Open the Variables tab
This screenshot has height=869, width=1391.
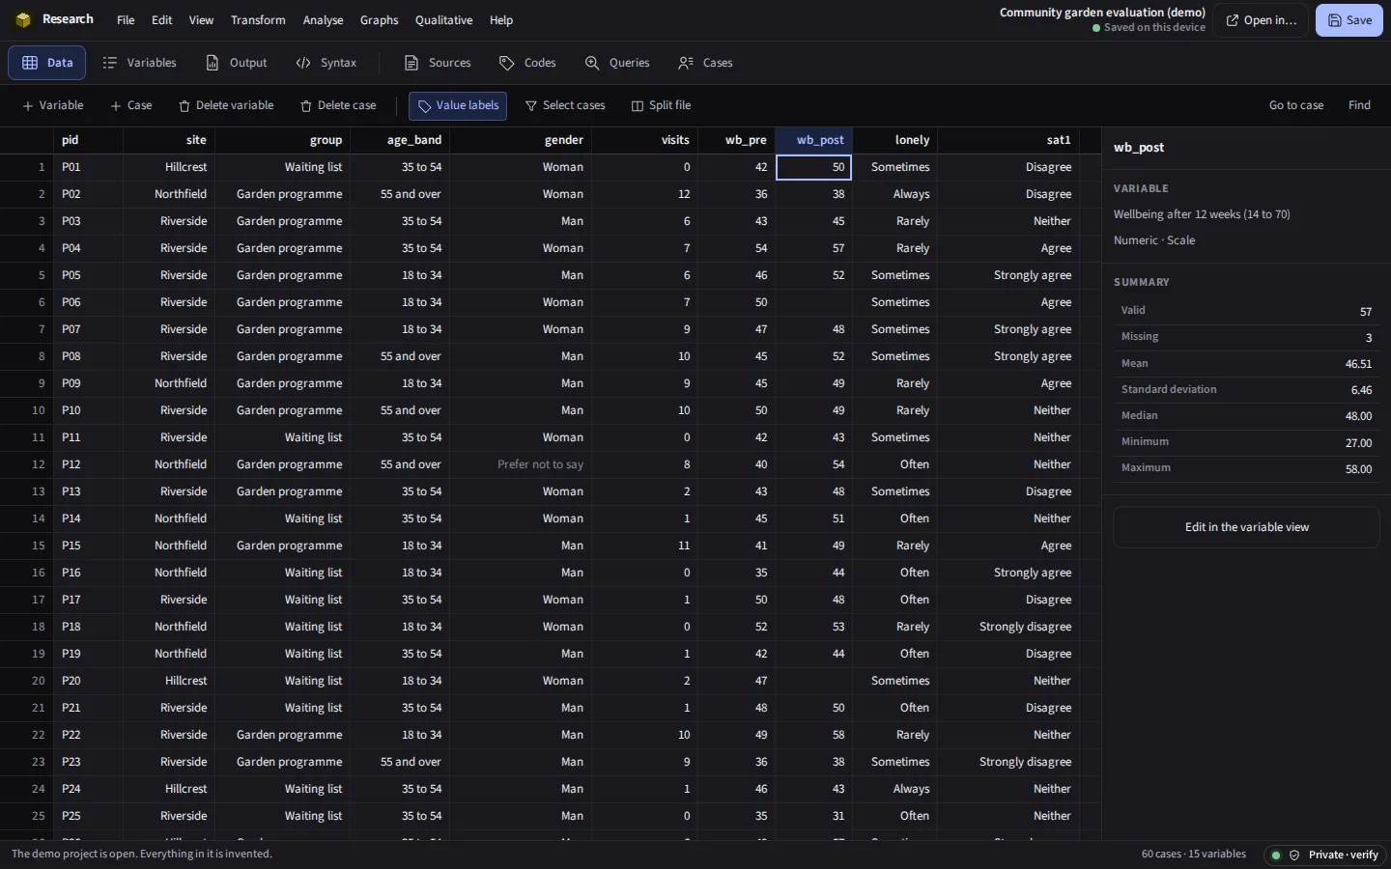(140, 63)
